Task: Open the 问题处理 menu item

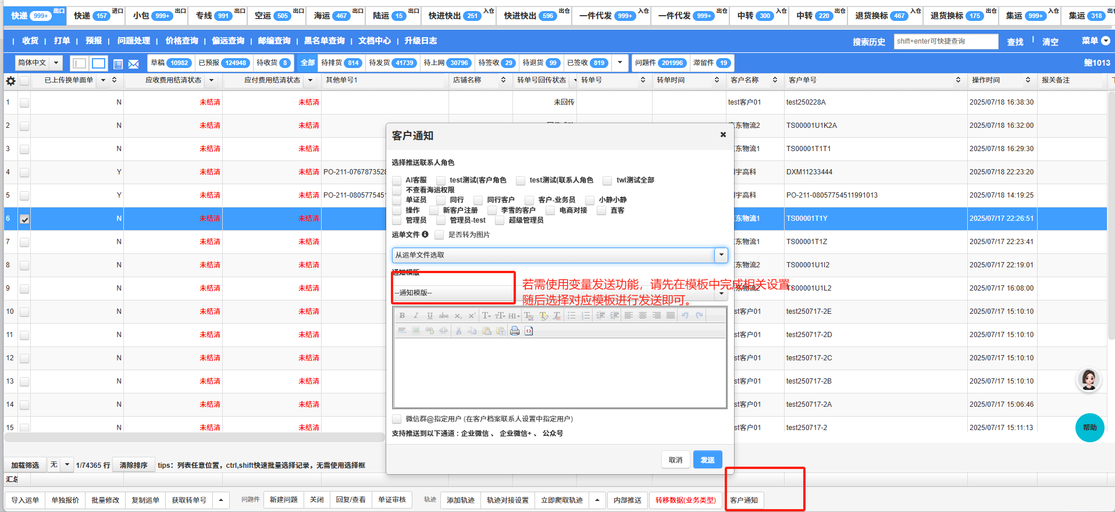Action: (x=133, y=41)
